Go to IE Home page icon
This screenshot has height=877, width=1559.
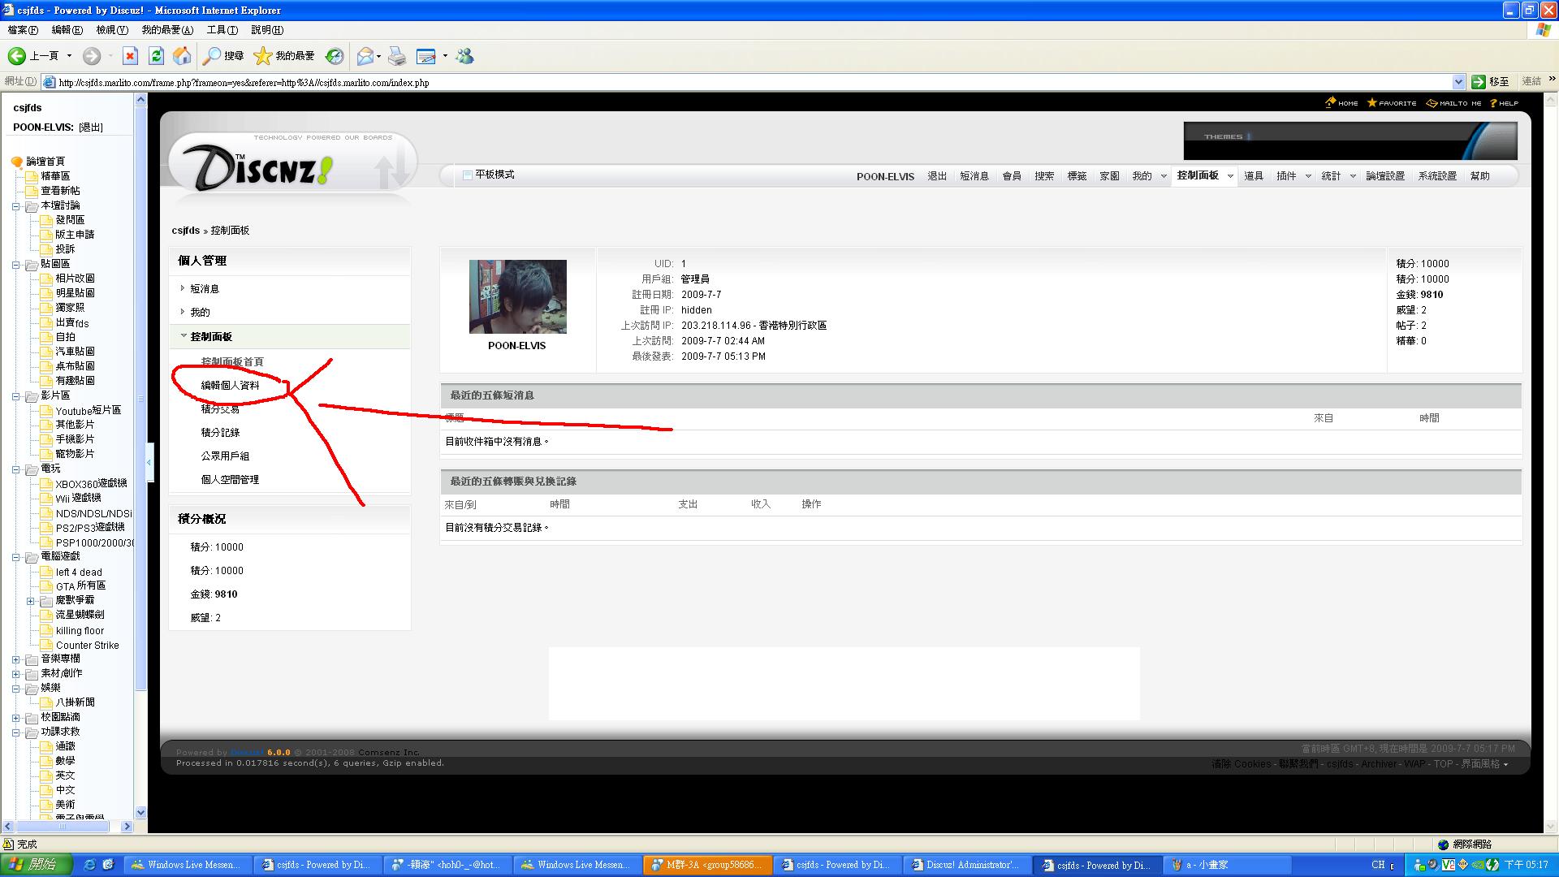pyautogui.click(x=183, y=56)
